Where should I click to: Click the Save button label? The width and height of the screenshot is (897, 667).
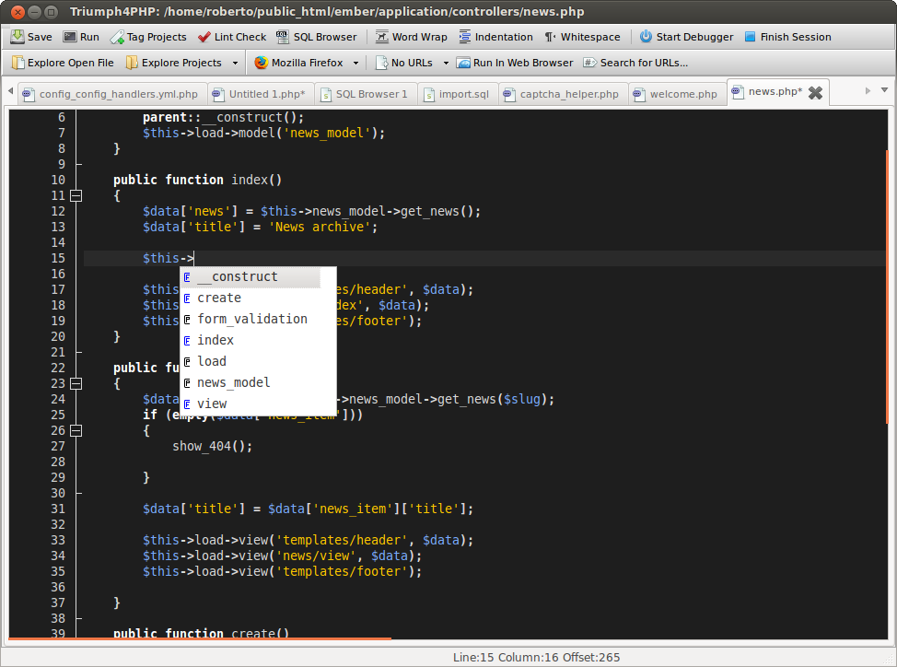40,37
